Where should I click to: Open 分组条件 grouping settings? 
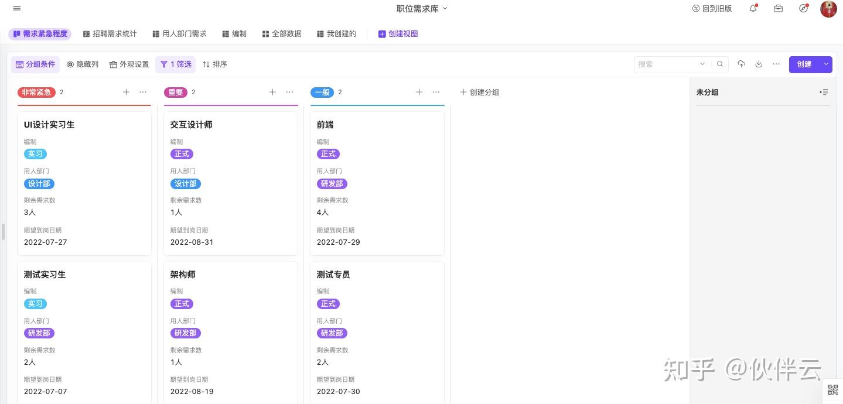(35, 64)
